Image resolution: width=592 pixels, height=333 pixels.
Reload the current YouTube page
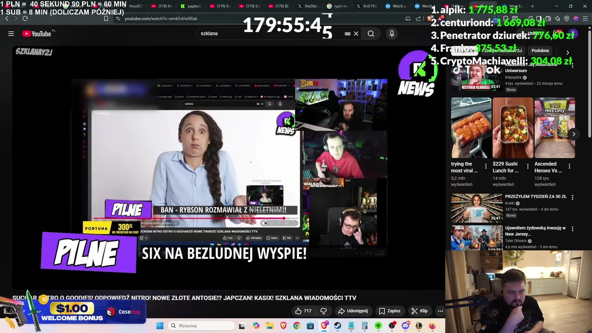tap(25, 18)
